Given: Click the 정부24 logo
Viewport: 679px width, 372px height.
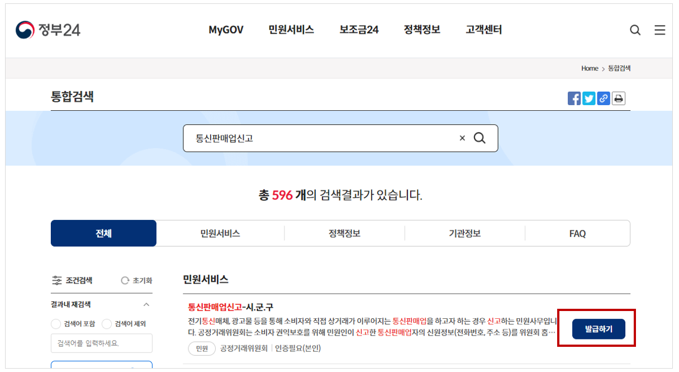Looking at the screenshot, I should 48,30.
